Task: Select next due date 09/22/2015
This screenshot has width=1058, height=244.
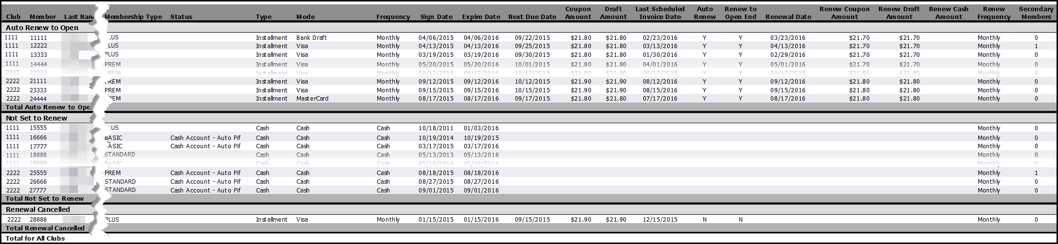Action: pyautogui.click(x=532, y=38)
